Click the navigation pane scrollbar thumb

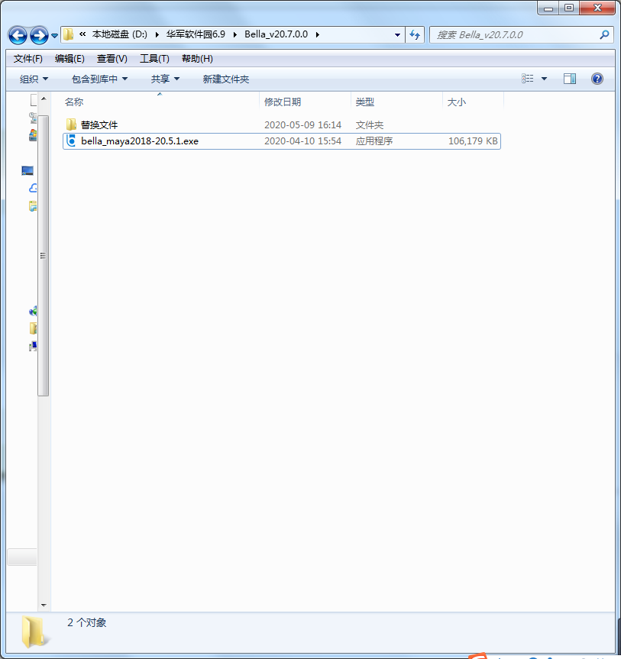point(44,256)
